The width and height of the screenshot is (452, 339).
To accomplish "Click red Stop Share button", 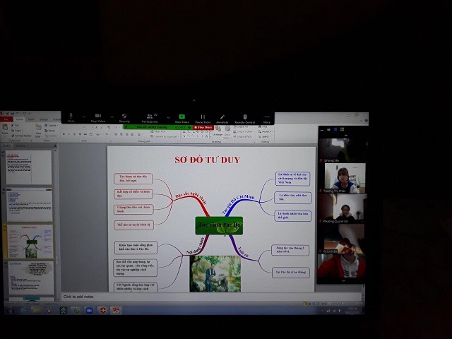I will (x=203, y=127).
